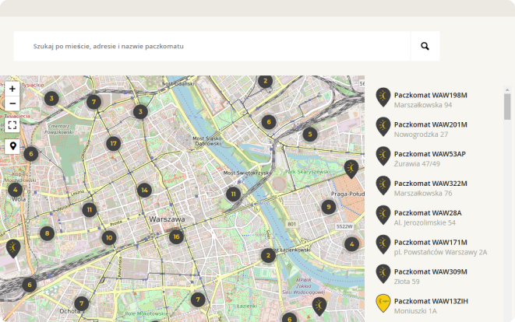The width and height of the screenshot is (515, 322).
Task: Open cluster marker 7 near Ochota
Action: click(x=82, y=303)
